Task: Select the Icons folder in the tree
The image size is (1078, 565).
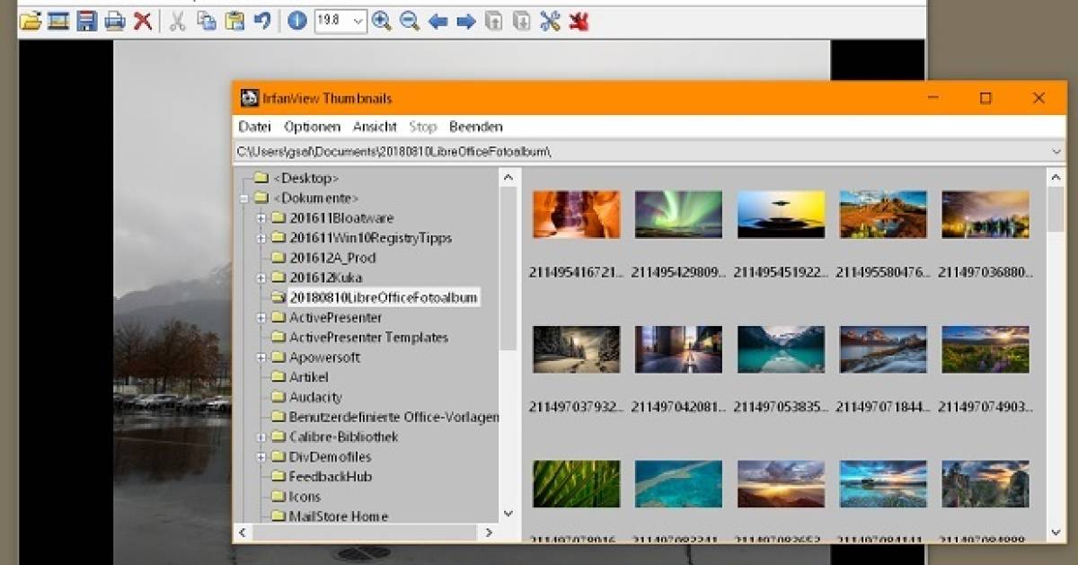Action: tap(305, 496)
